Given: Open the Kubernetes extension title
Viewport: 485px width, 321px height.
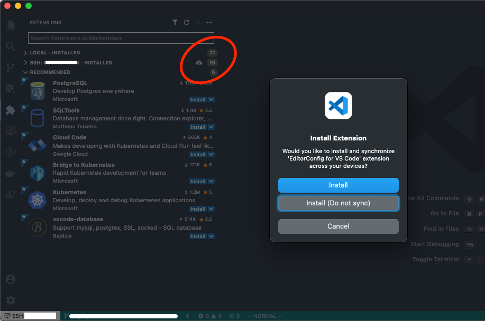Looking at the screenshot, I should [70, 192].
